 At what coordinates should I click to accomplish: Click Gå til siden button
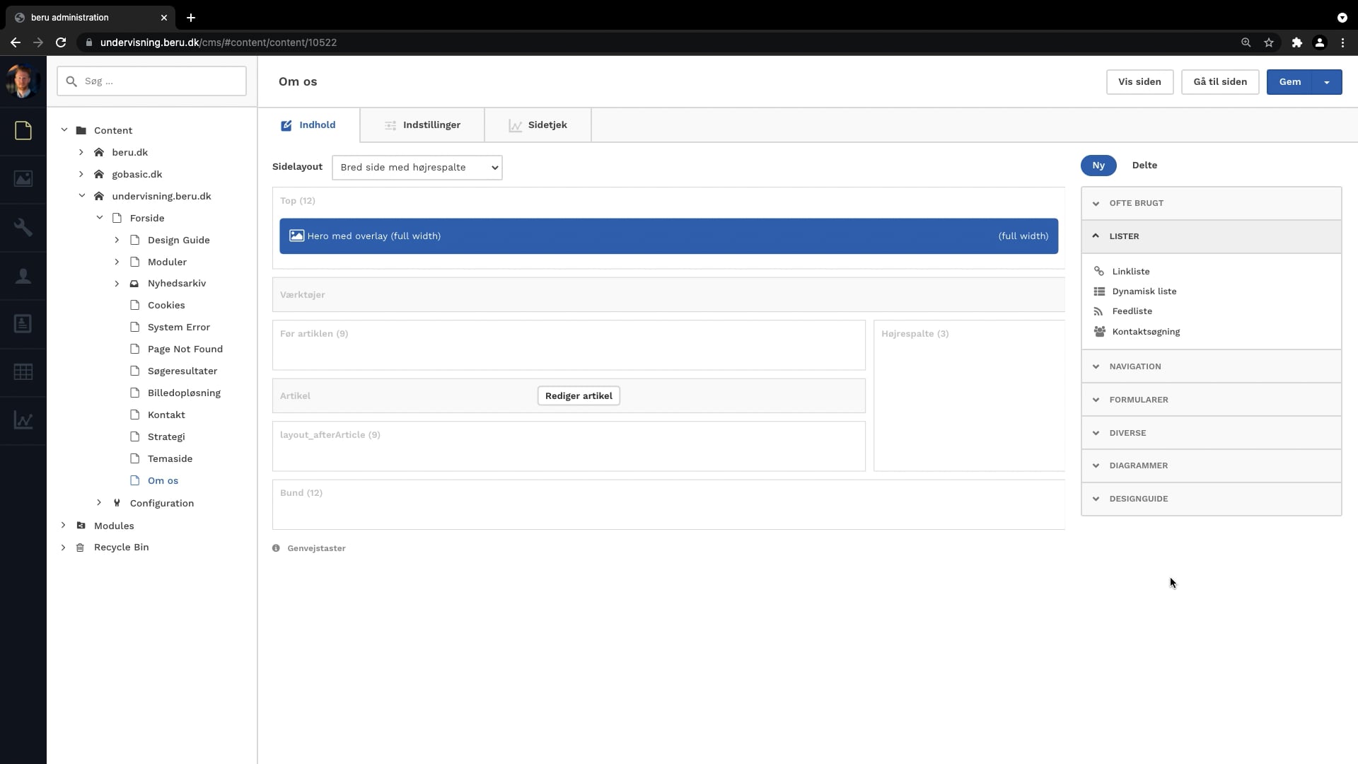pos(1220,81)
